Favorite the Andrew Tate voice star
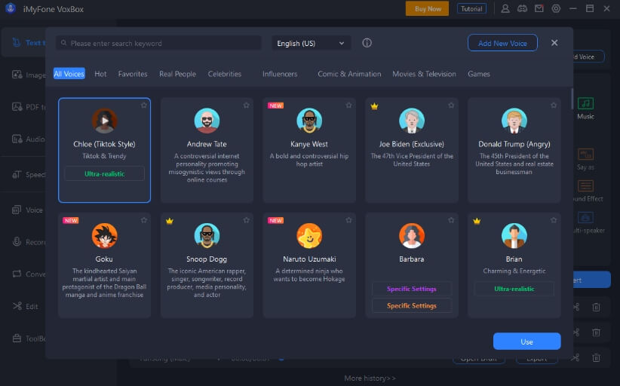The width and height of the screenshot is (620, 386). (247, 105)
